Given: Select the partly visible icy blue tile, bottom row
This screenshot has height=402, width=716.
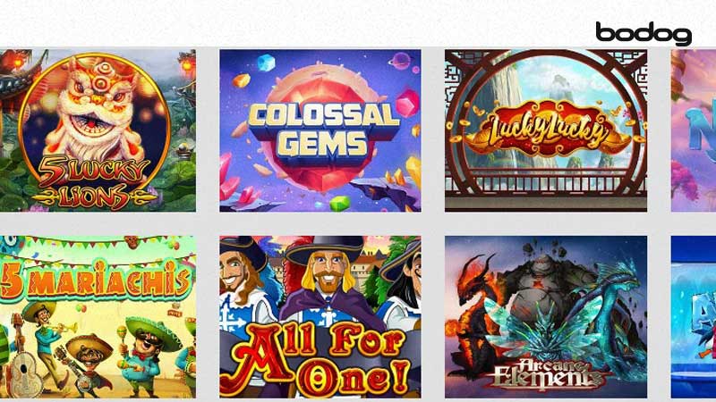Looking at the screenshot, I should (693, 317).
